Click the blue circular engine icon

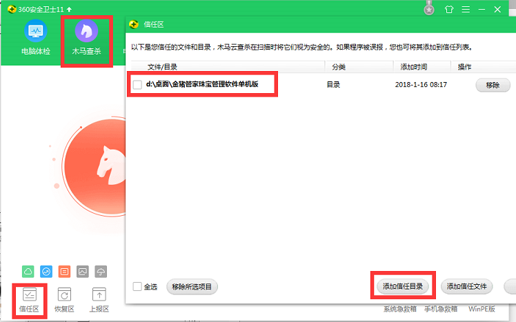coord(46,272)
